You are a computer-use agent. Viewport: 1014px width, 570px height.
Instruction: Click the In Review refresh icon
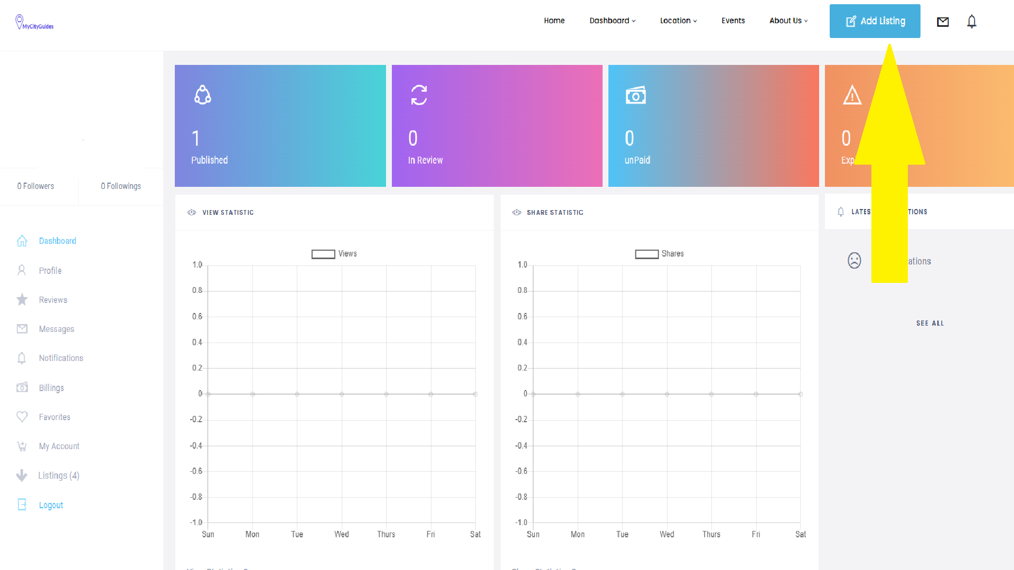coord(419,95)
